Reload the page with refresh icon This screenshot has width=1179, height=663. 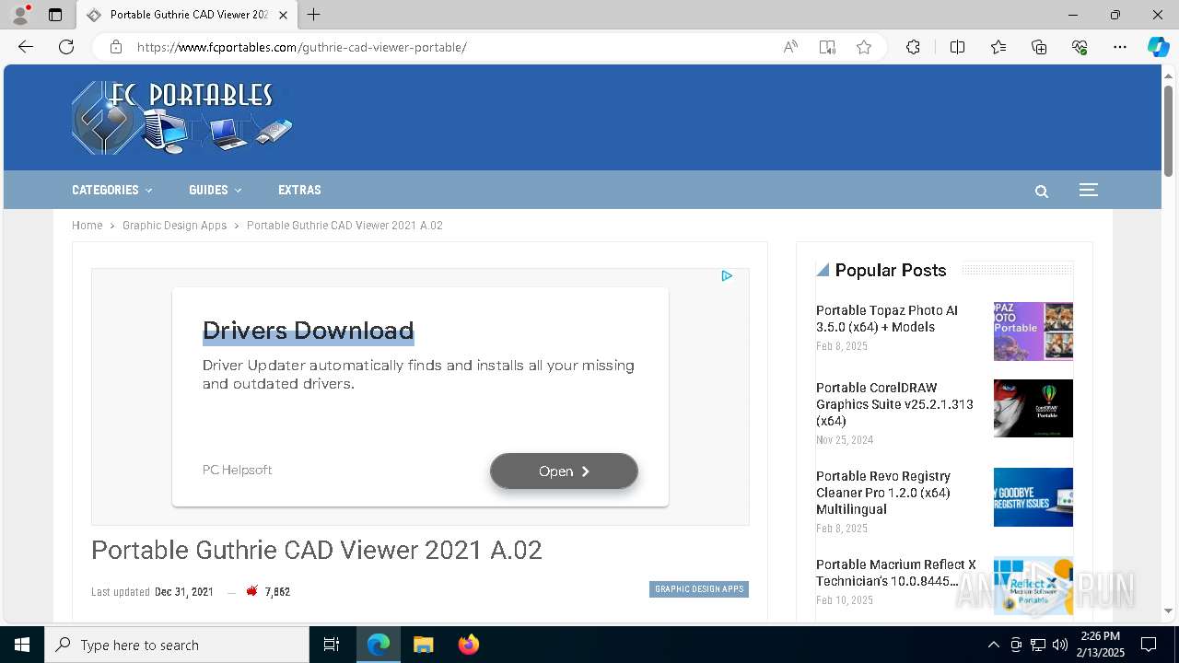point(66,47)
